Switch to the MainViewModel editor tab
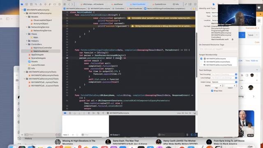This screenshot has width=263, height=148. click(138, 4)
